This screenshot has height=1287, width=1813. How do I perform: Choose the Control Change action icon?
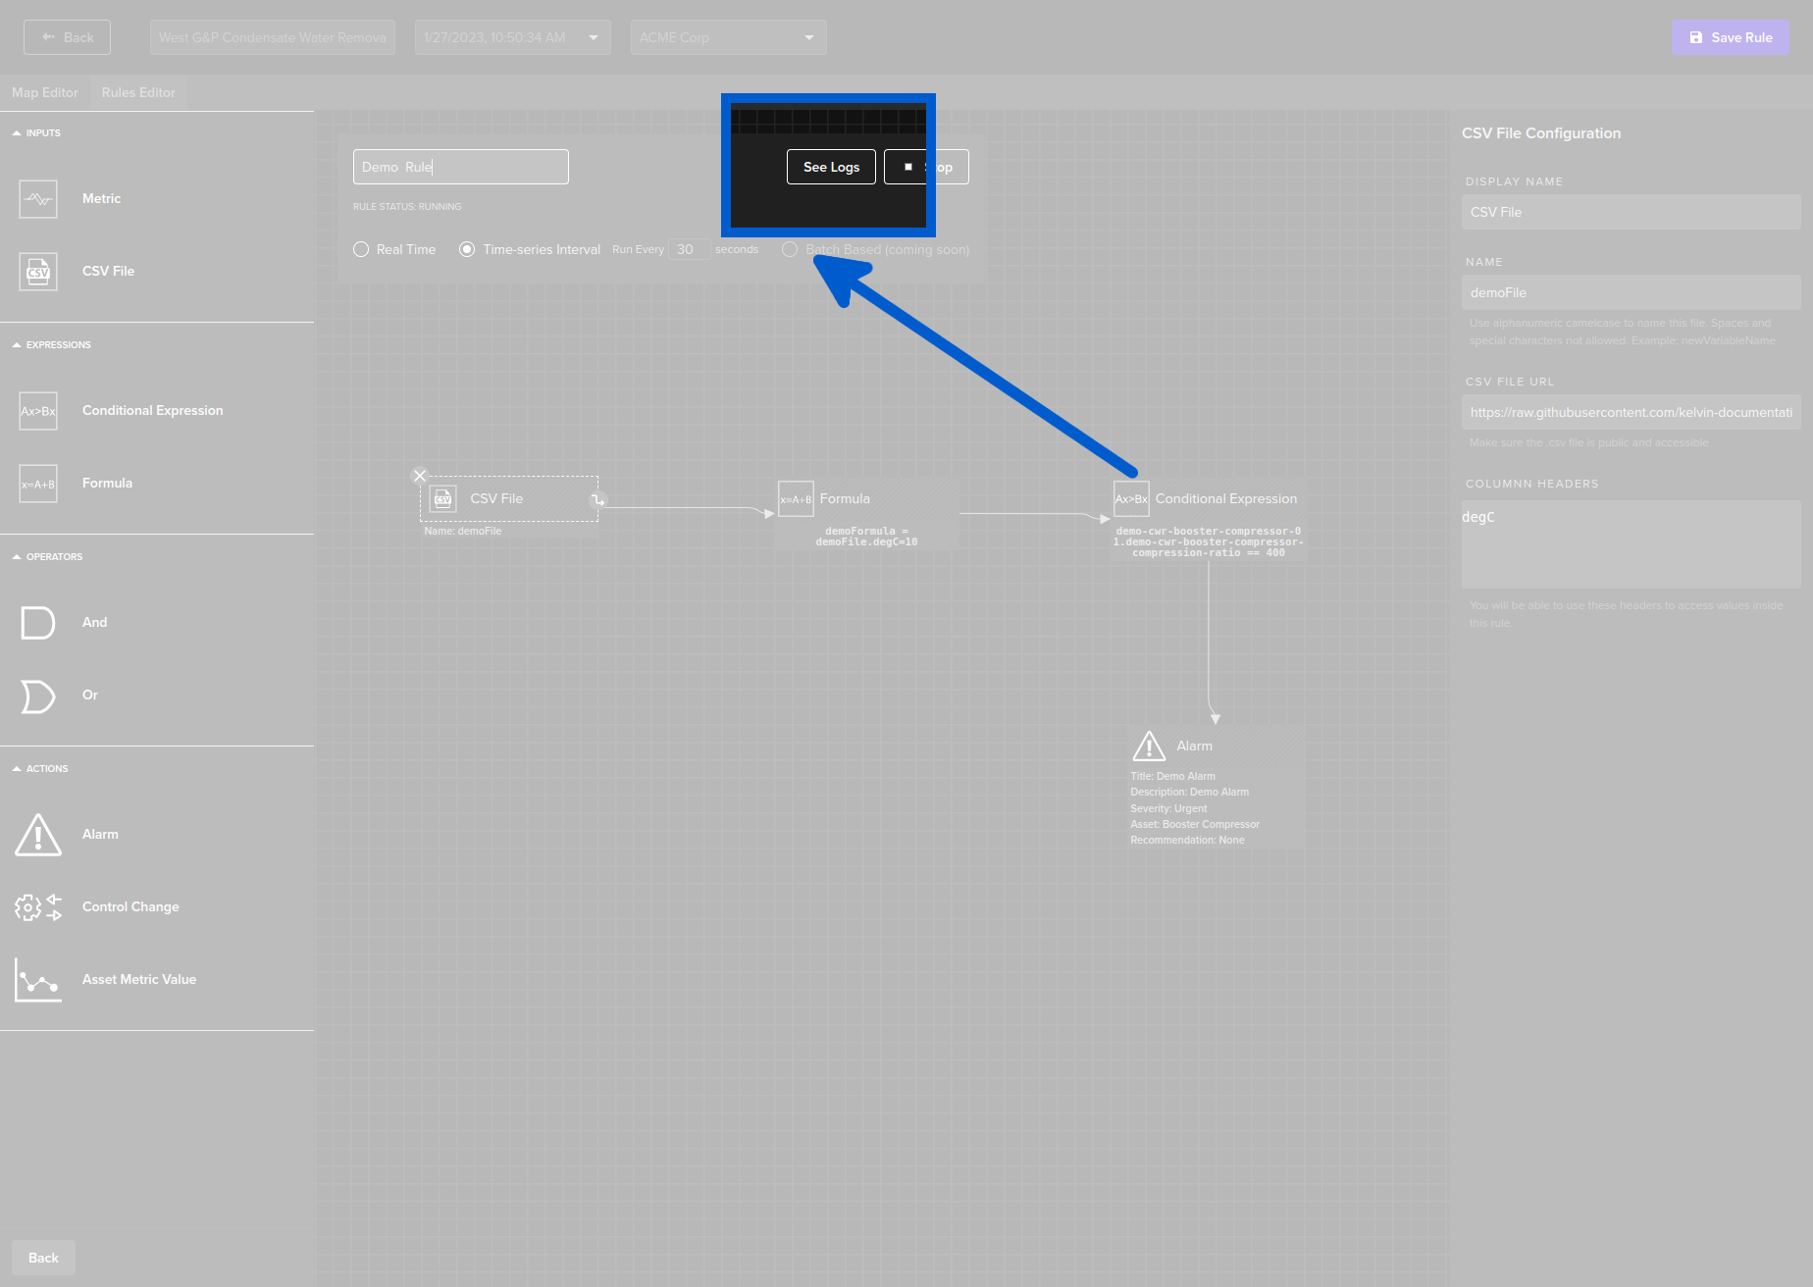(37, 906)
